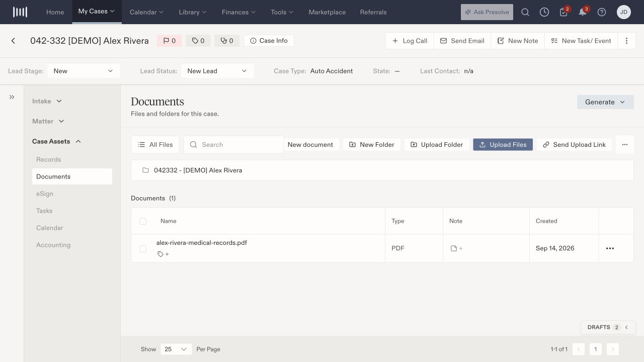Select Documents in sidebar
The height and width of the screenshot is (362, 644).
click(72, 176)
